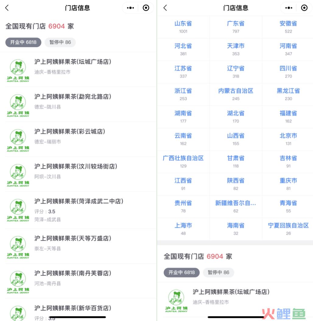Select 开业中 6818 tab in right screen
The image size is (313, 321).
pos(181,272)
